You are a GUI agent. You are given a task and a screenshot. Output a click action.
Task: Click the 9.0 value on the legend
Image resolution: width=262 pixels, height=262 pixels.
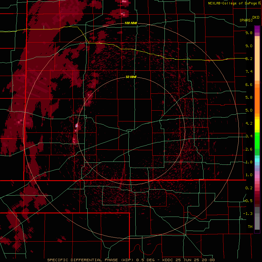tap(249, 46)
